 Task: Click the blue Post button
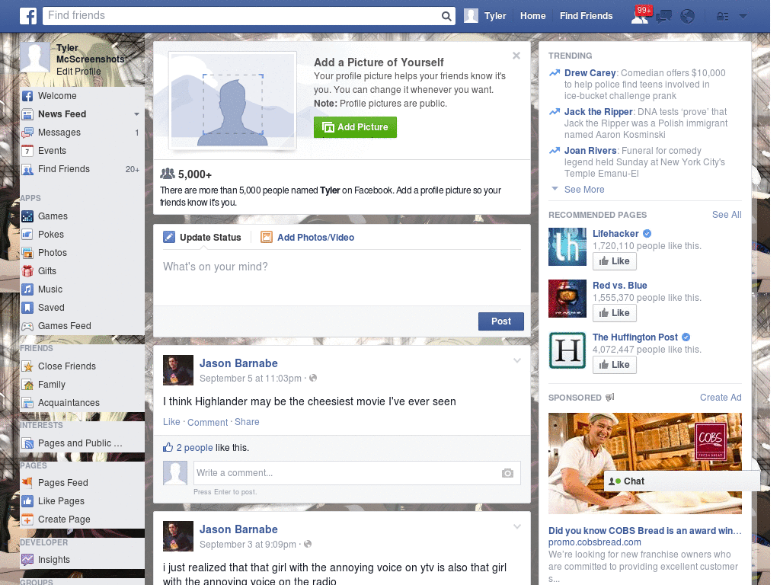click(501, 321)
